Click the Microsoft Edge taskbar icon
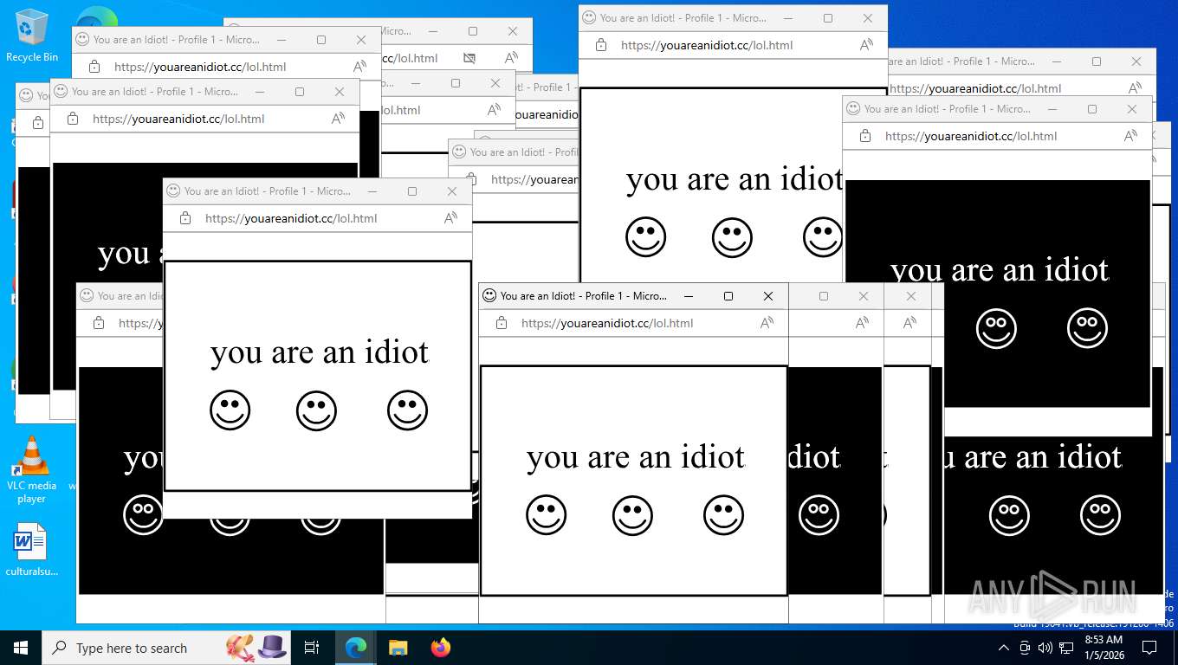 pyautogui.click(x=355, y=648)
